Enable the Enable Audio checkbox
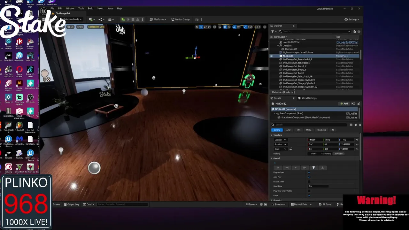The height and width of the screenshot is (230, 409). [x=309, y=182]
